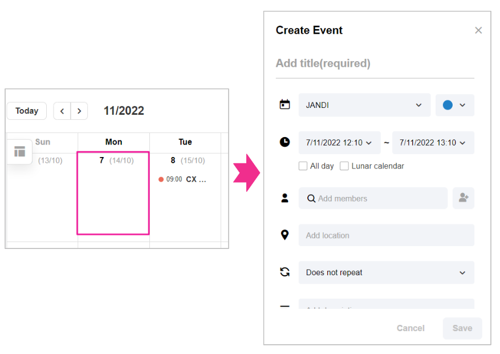Open the Does not repeat dropdown
Image resolution: width=500 pixels, height=354 pixels.
pyautogui.click(x=386, y=272)
